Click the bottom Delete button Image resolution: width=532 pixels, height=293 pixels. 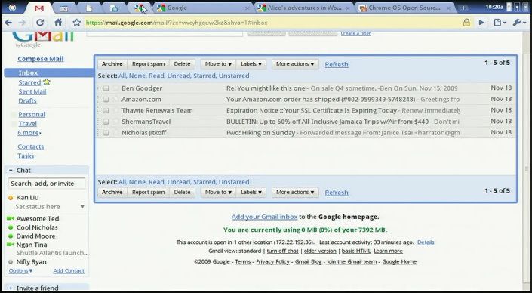182,192
